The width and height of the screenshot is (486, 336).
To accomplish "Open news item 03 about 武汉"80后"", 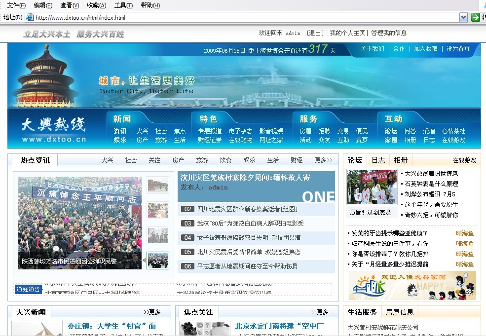I will tap(251, 224).
